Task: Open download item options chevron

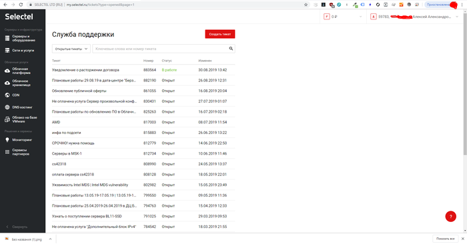Action: [x=50, y=239]
